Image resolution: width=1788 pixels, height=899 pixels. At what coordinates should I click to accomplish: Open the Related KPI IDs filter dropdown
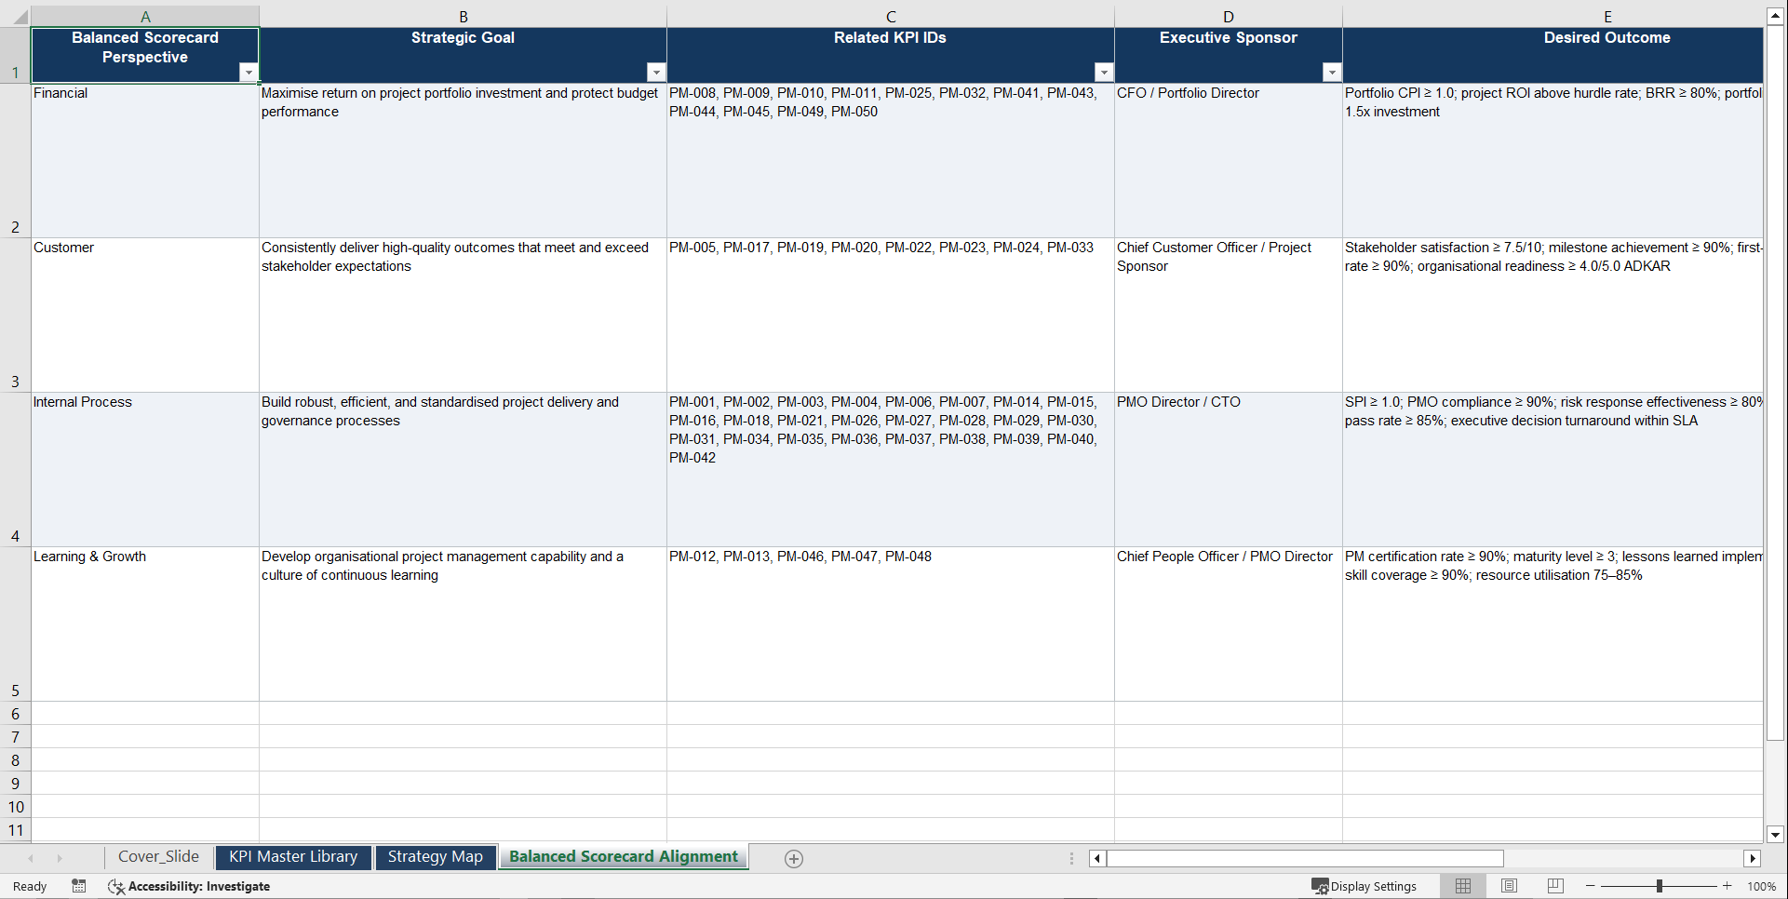click(x=1104, y=73)
